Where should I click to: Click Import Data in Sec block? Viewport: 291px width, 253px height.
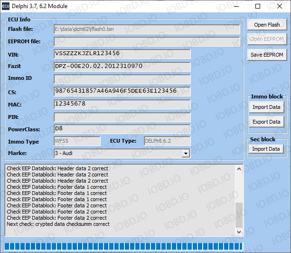(x=266, y=149)
